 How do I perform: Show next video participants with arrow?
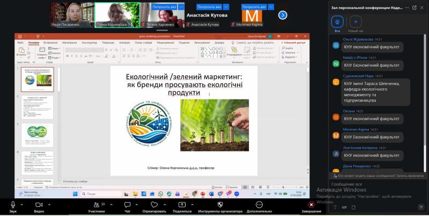[x=283, y=15]
